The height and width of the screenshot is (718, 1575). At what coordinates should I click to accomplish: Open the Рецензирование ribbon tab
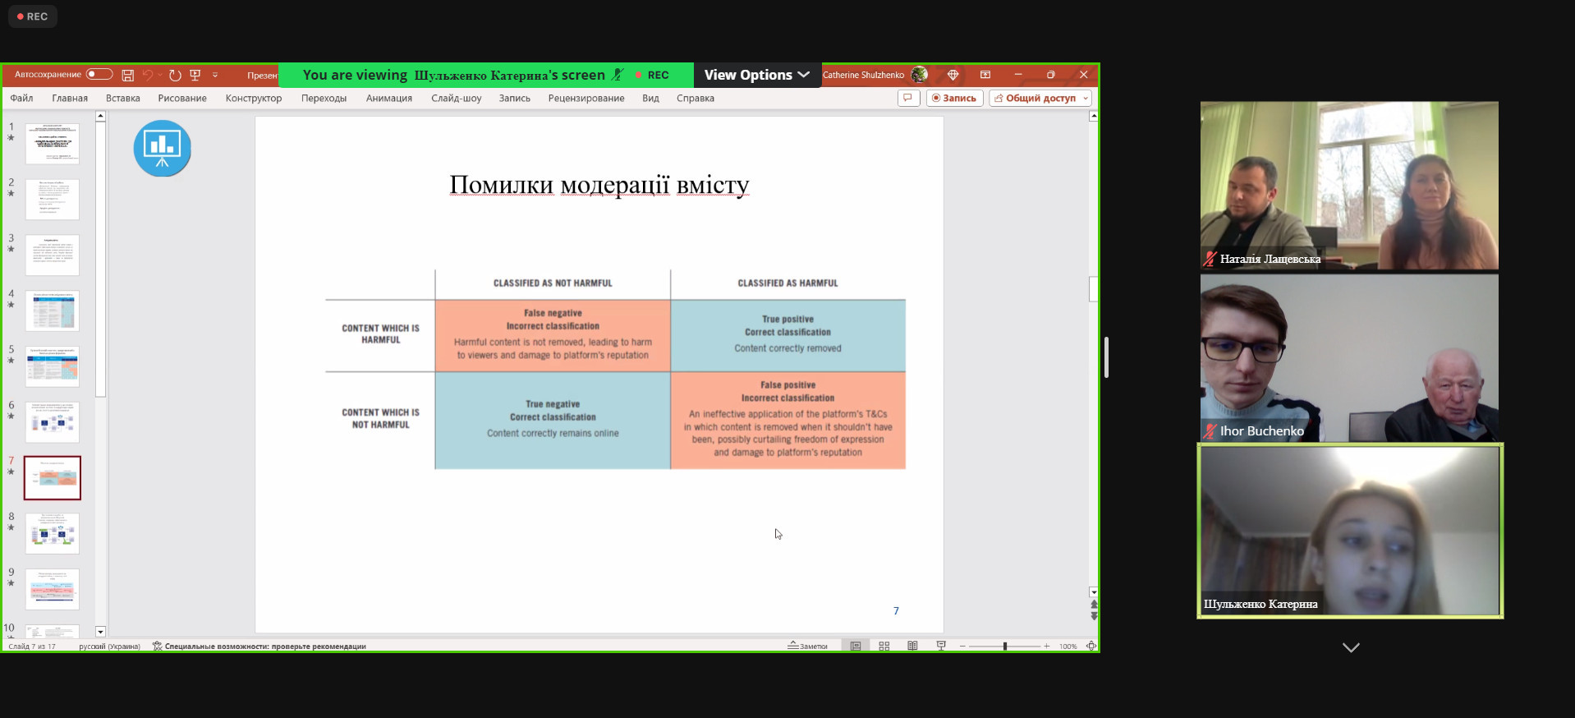click(x=586, y=98)
